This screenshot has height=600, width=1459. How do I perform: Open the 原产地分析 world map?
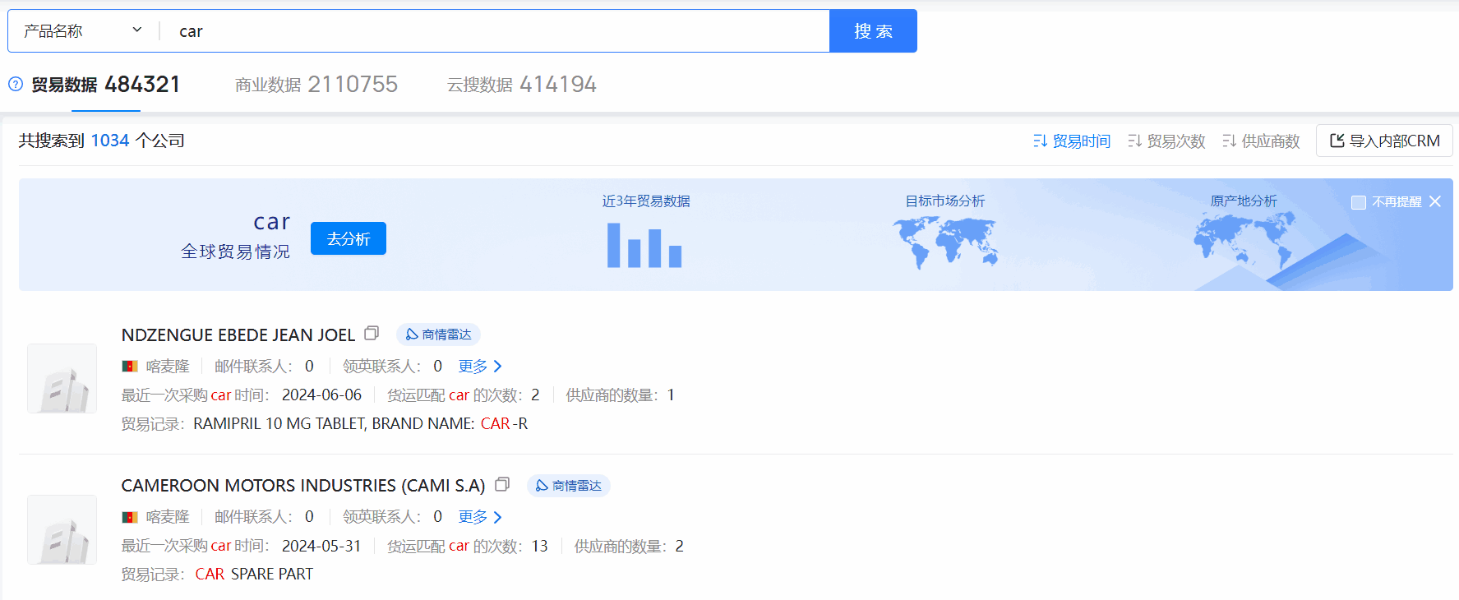click(x=1244, y=242)
